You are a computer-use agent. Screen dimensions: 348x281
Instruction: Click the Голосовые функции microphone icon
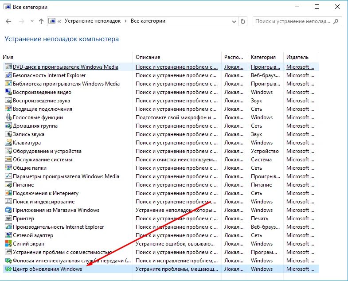click(x=8, y=117)
